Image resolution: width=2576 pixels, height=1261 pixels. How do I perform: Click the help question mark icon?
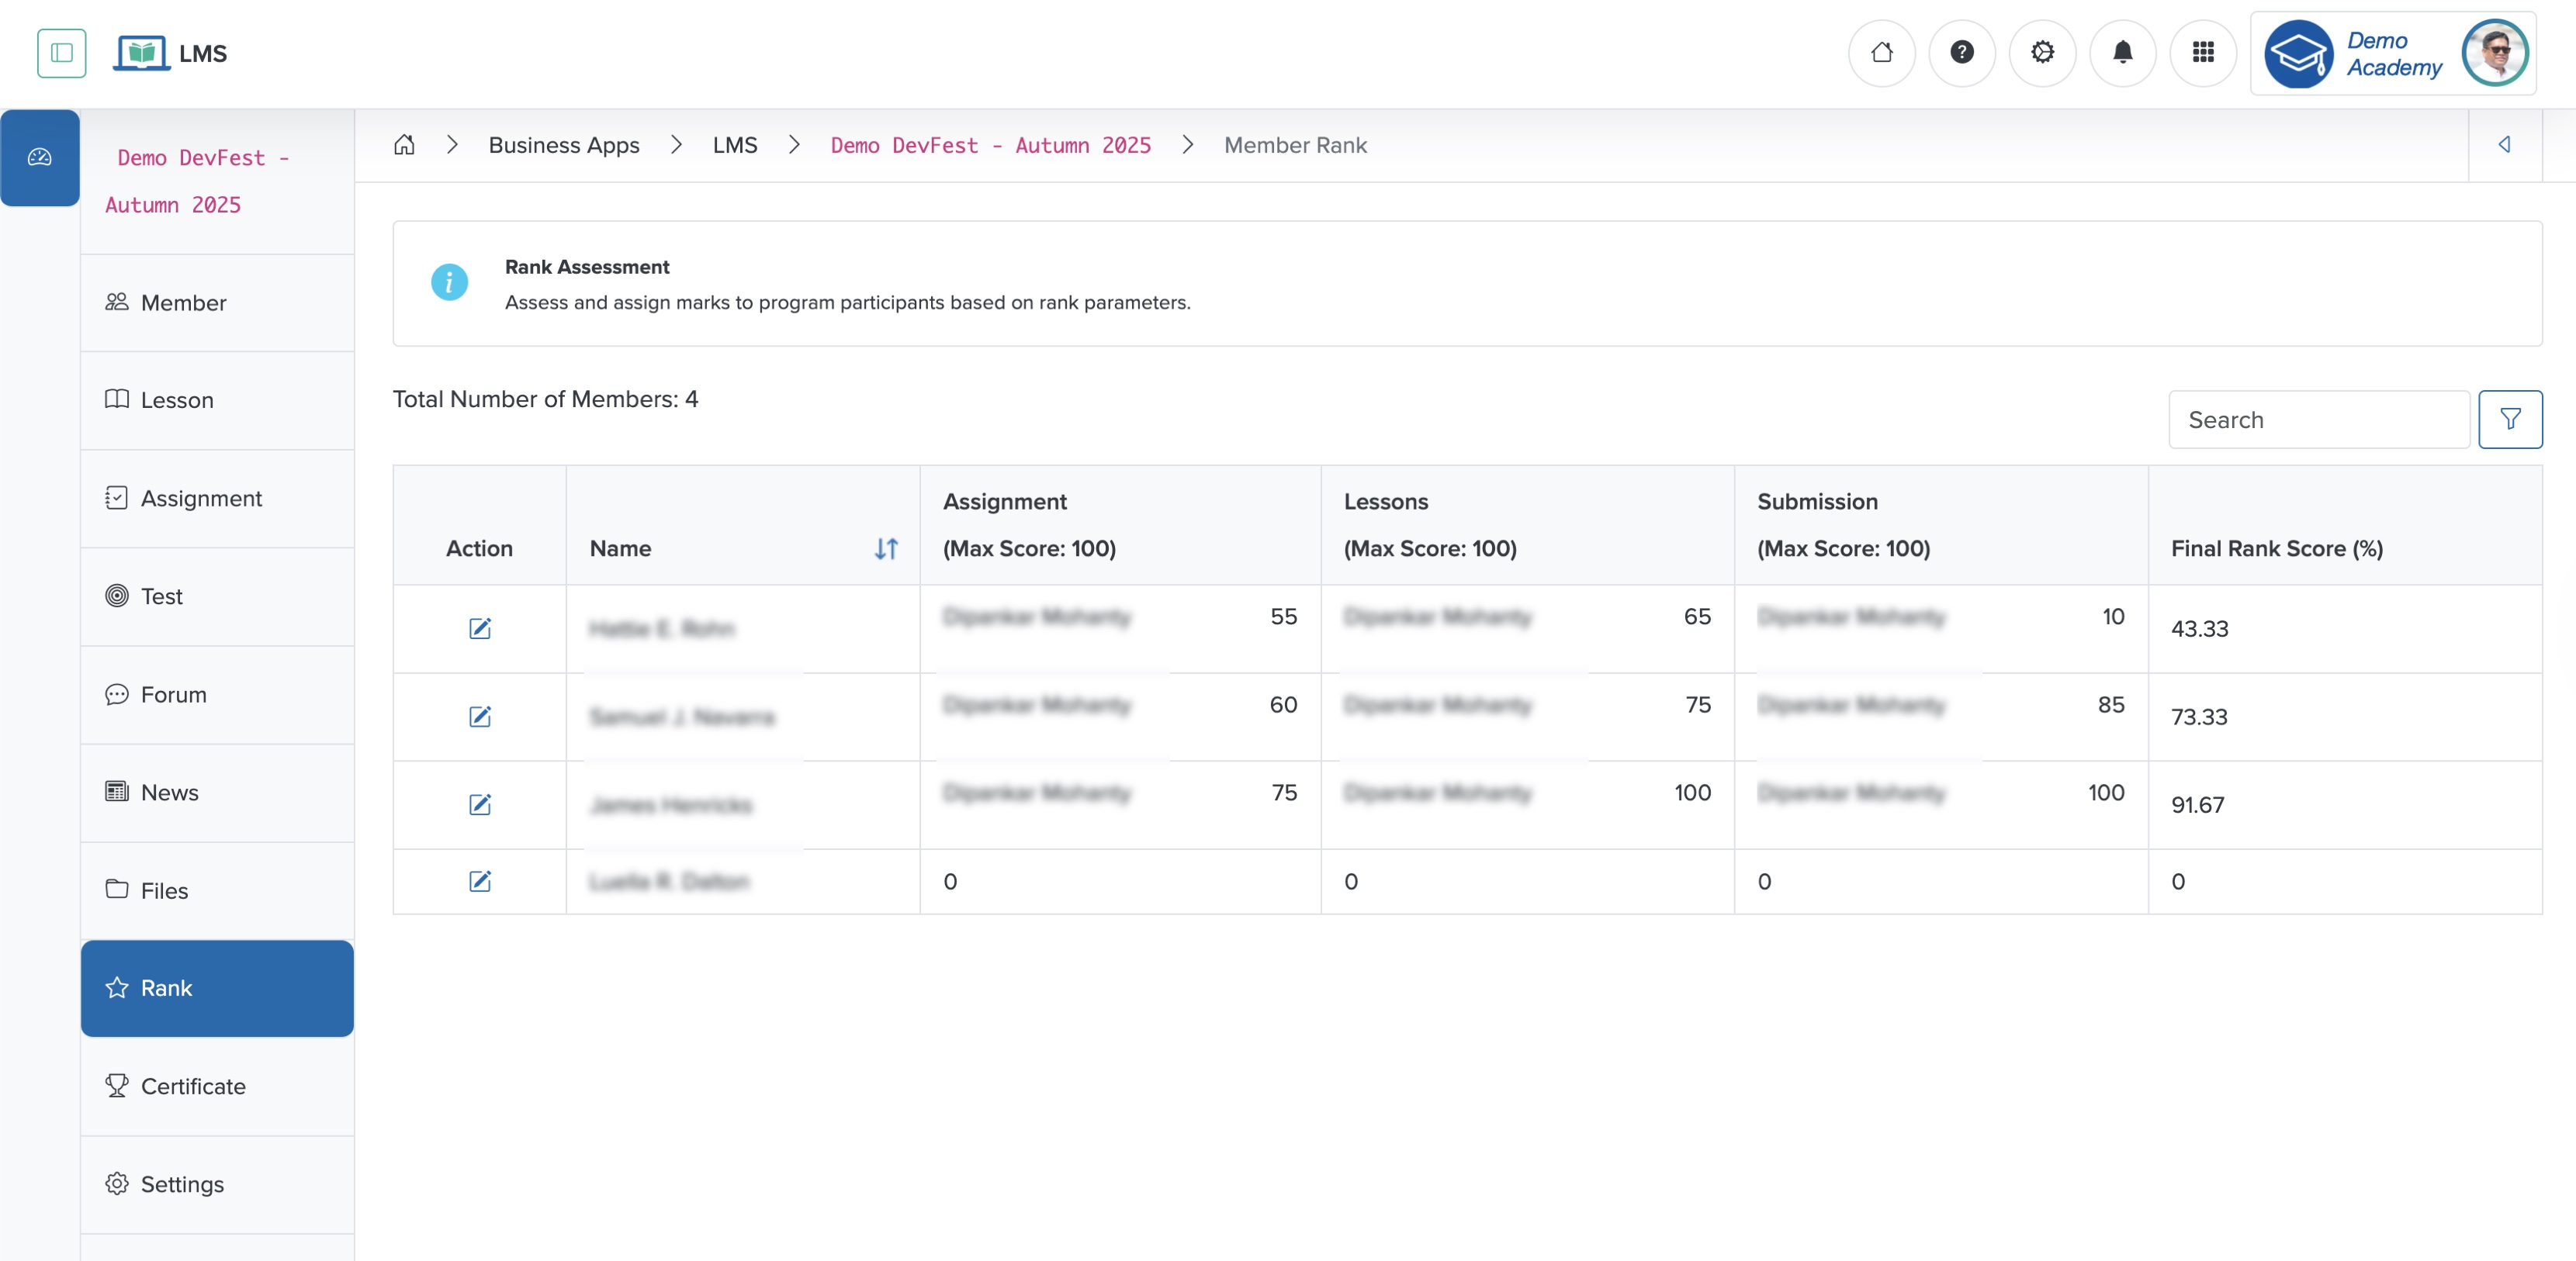[1962, 53]
